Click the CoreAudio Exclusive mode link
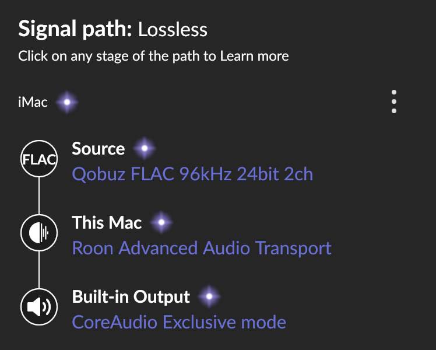The image size is (436, 350). (x=179, y=322)
